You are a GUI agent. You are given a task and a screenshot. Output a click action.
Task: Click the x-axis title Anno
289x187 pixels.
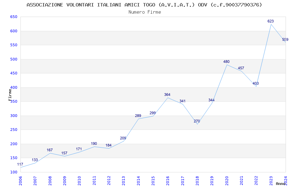[280, 184]
